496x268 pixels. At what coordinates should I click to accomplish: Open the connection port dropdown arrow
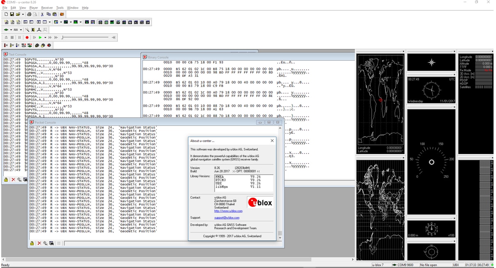pos(11,30)
